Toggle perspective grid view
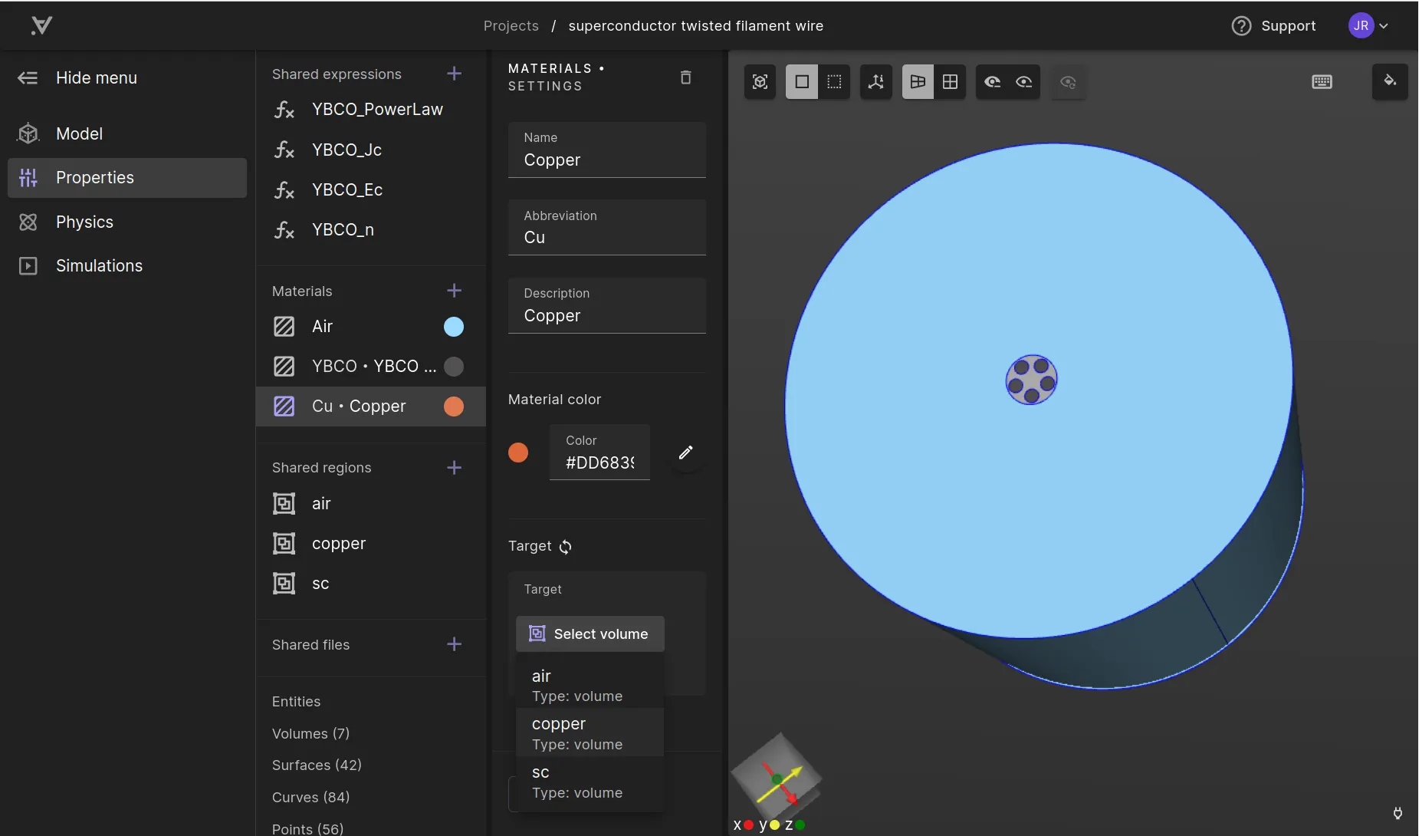Image resolution: width=1419 pixels, height=836 pixels. [918, 82]
